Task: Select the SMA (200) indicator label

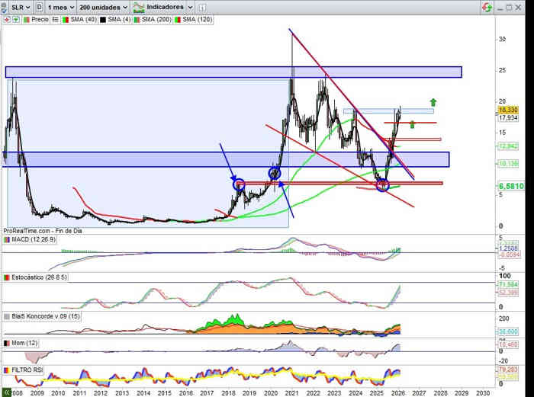Action: tap(156, 19)
